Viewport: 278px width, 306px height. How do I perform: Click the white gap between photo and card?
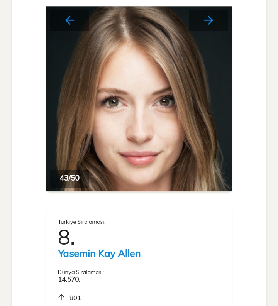(139, 201)
